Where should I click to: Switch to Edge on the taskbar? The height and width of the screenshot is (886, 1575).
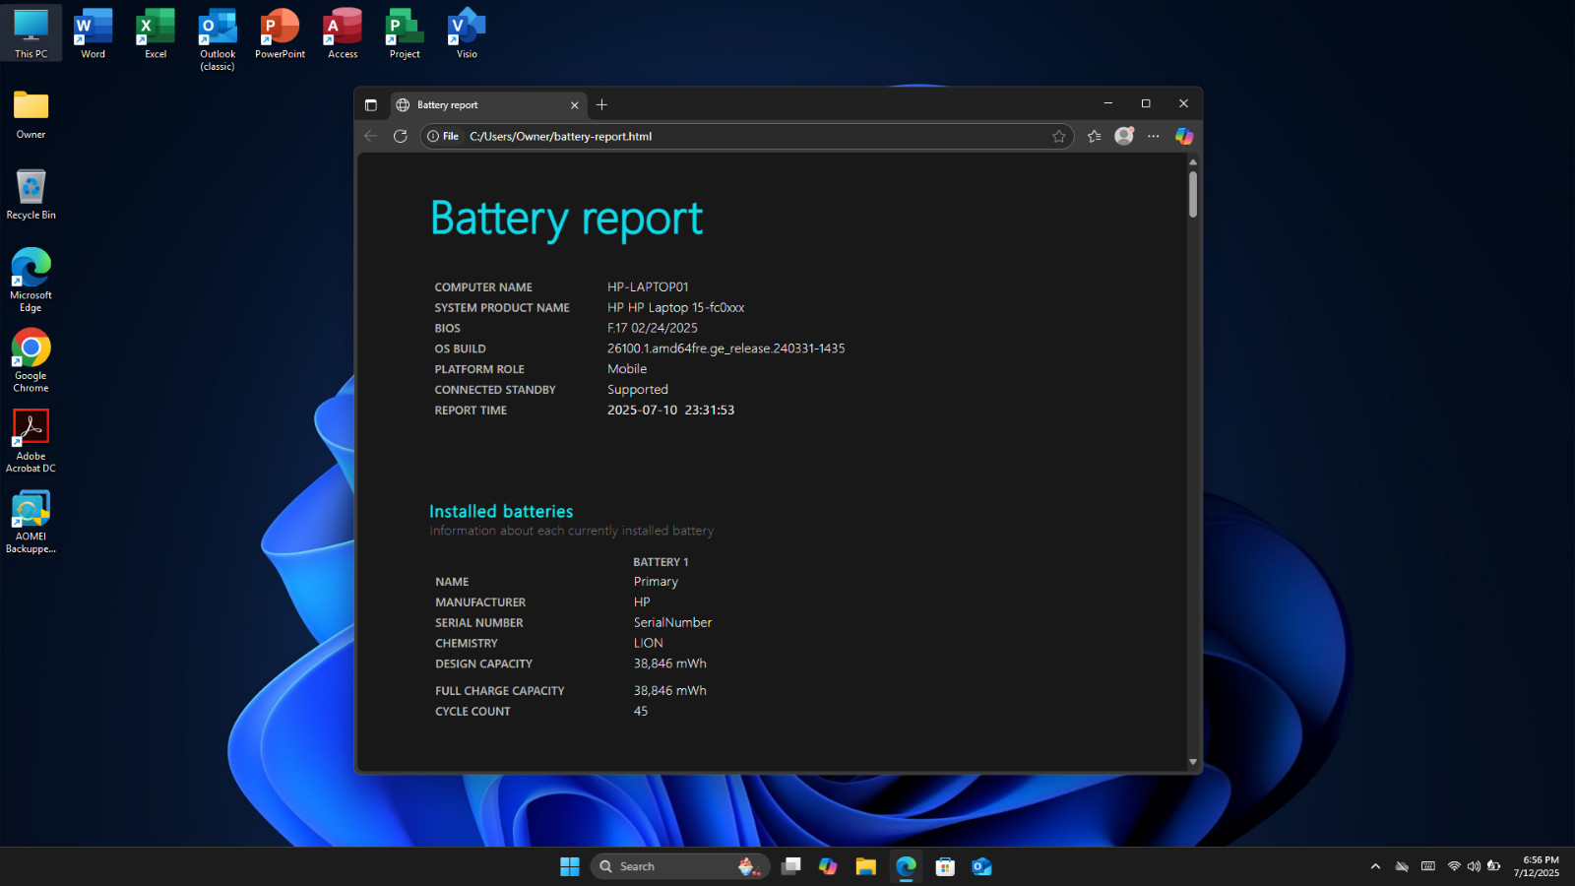click(906, 866)
